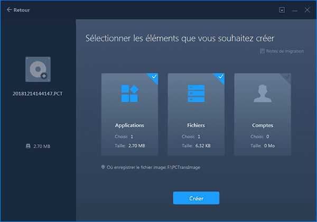This screenshot has height=222, width=317.
Task: Click Fichiers Taille 6.32 KB value
Action: point(203,146)
